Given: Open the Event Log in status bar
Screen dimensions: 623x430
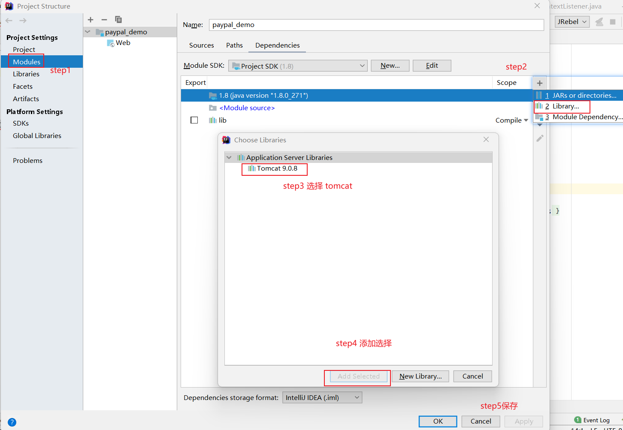Looking at the screenshot, I should pyautogui.click(x=592, y=420).
